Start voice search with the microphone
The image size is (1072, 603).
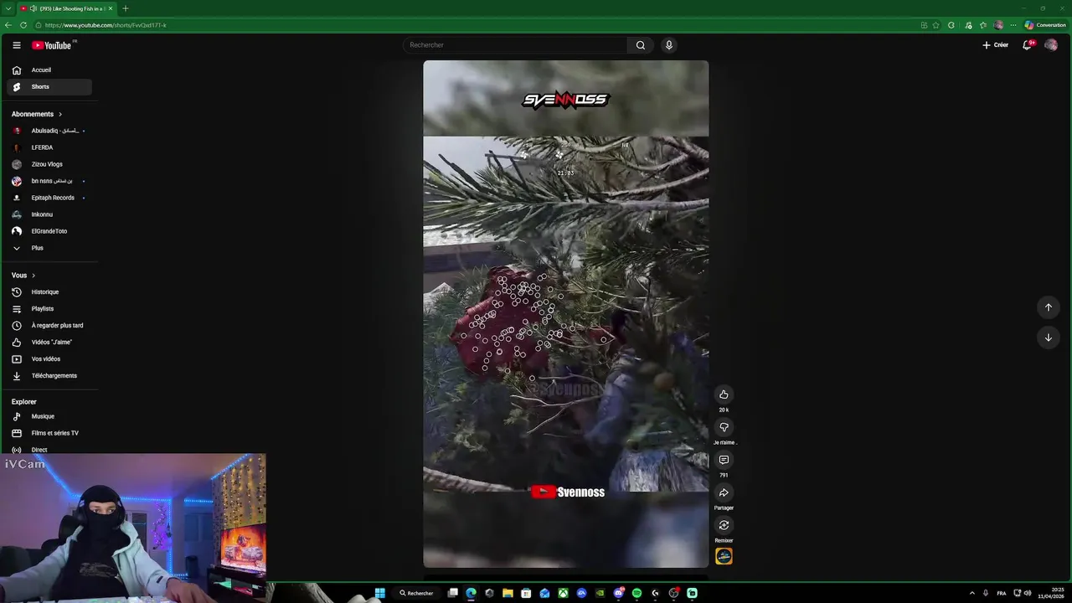click(x=668, y=45)
